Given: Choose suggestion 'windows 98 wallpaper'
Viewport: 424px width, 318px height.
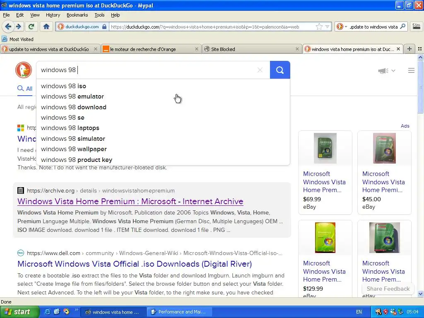Looking at the screenshot, I should click(x=163, y=149).
